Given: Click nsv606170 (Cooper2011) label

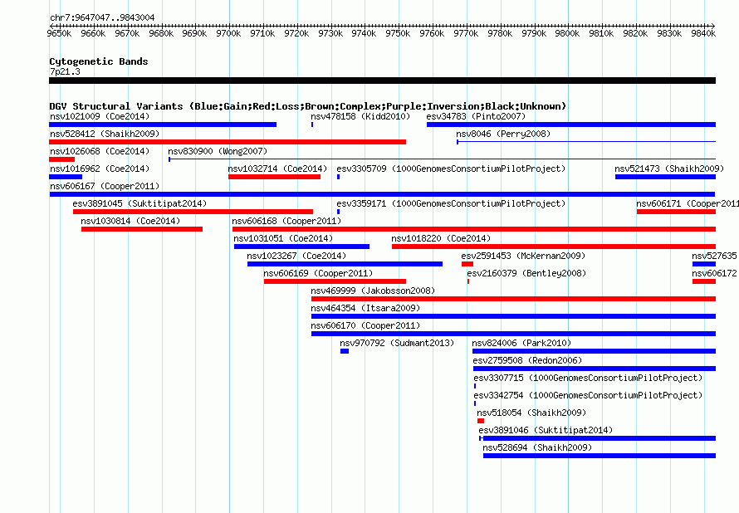Looking at the screenshot, I should tap(365, 325).
